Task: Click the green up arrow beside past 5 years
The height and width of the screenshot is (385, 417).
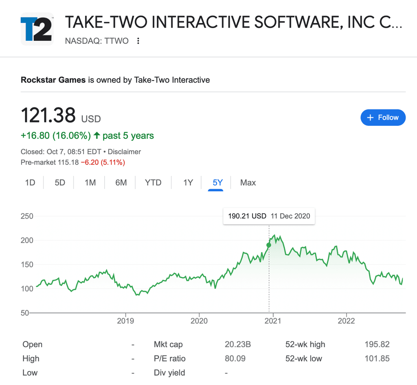Action: click(x=97, y=136)
